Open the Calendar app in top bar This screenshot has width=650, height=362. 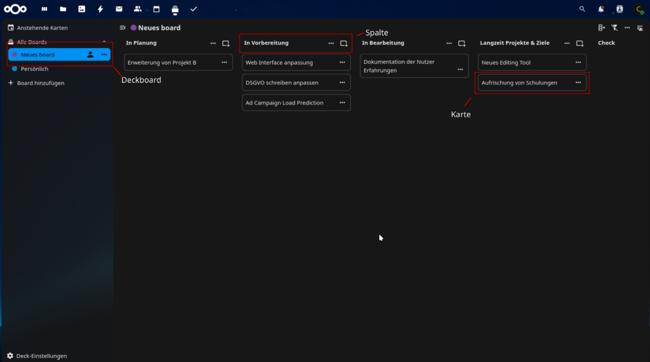point(156,9)
